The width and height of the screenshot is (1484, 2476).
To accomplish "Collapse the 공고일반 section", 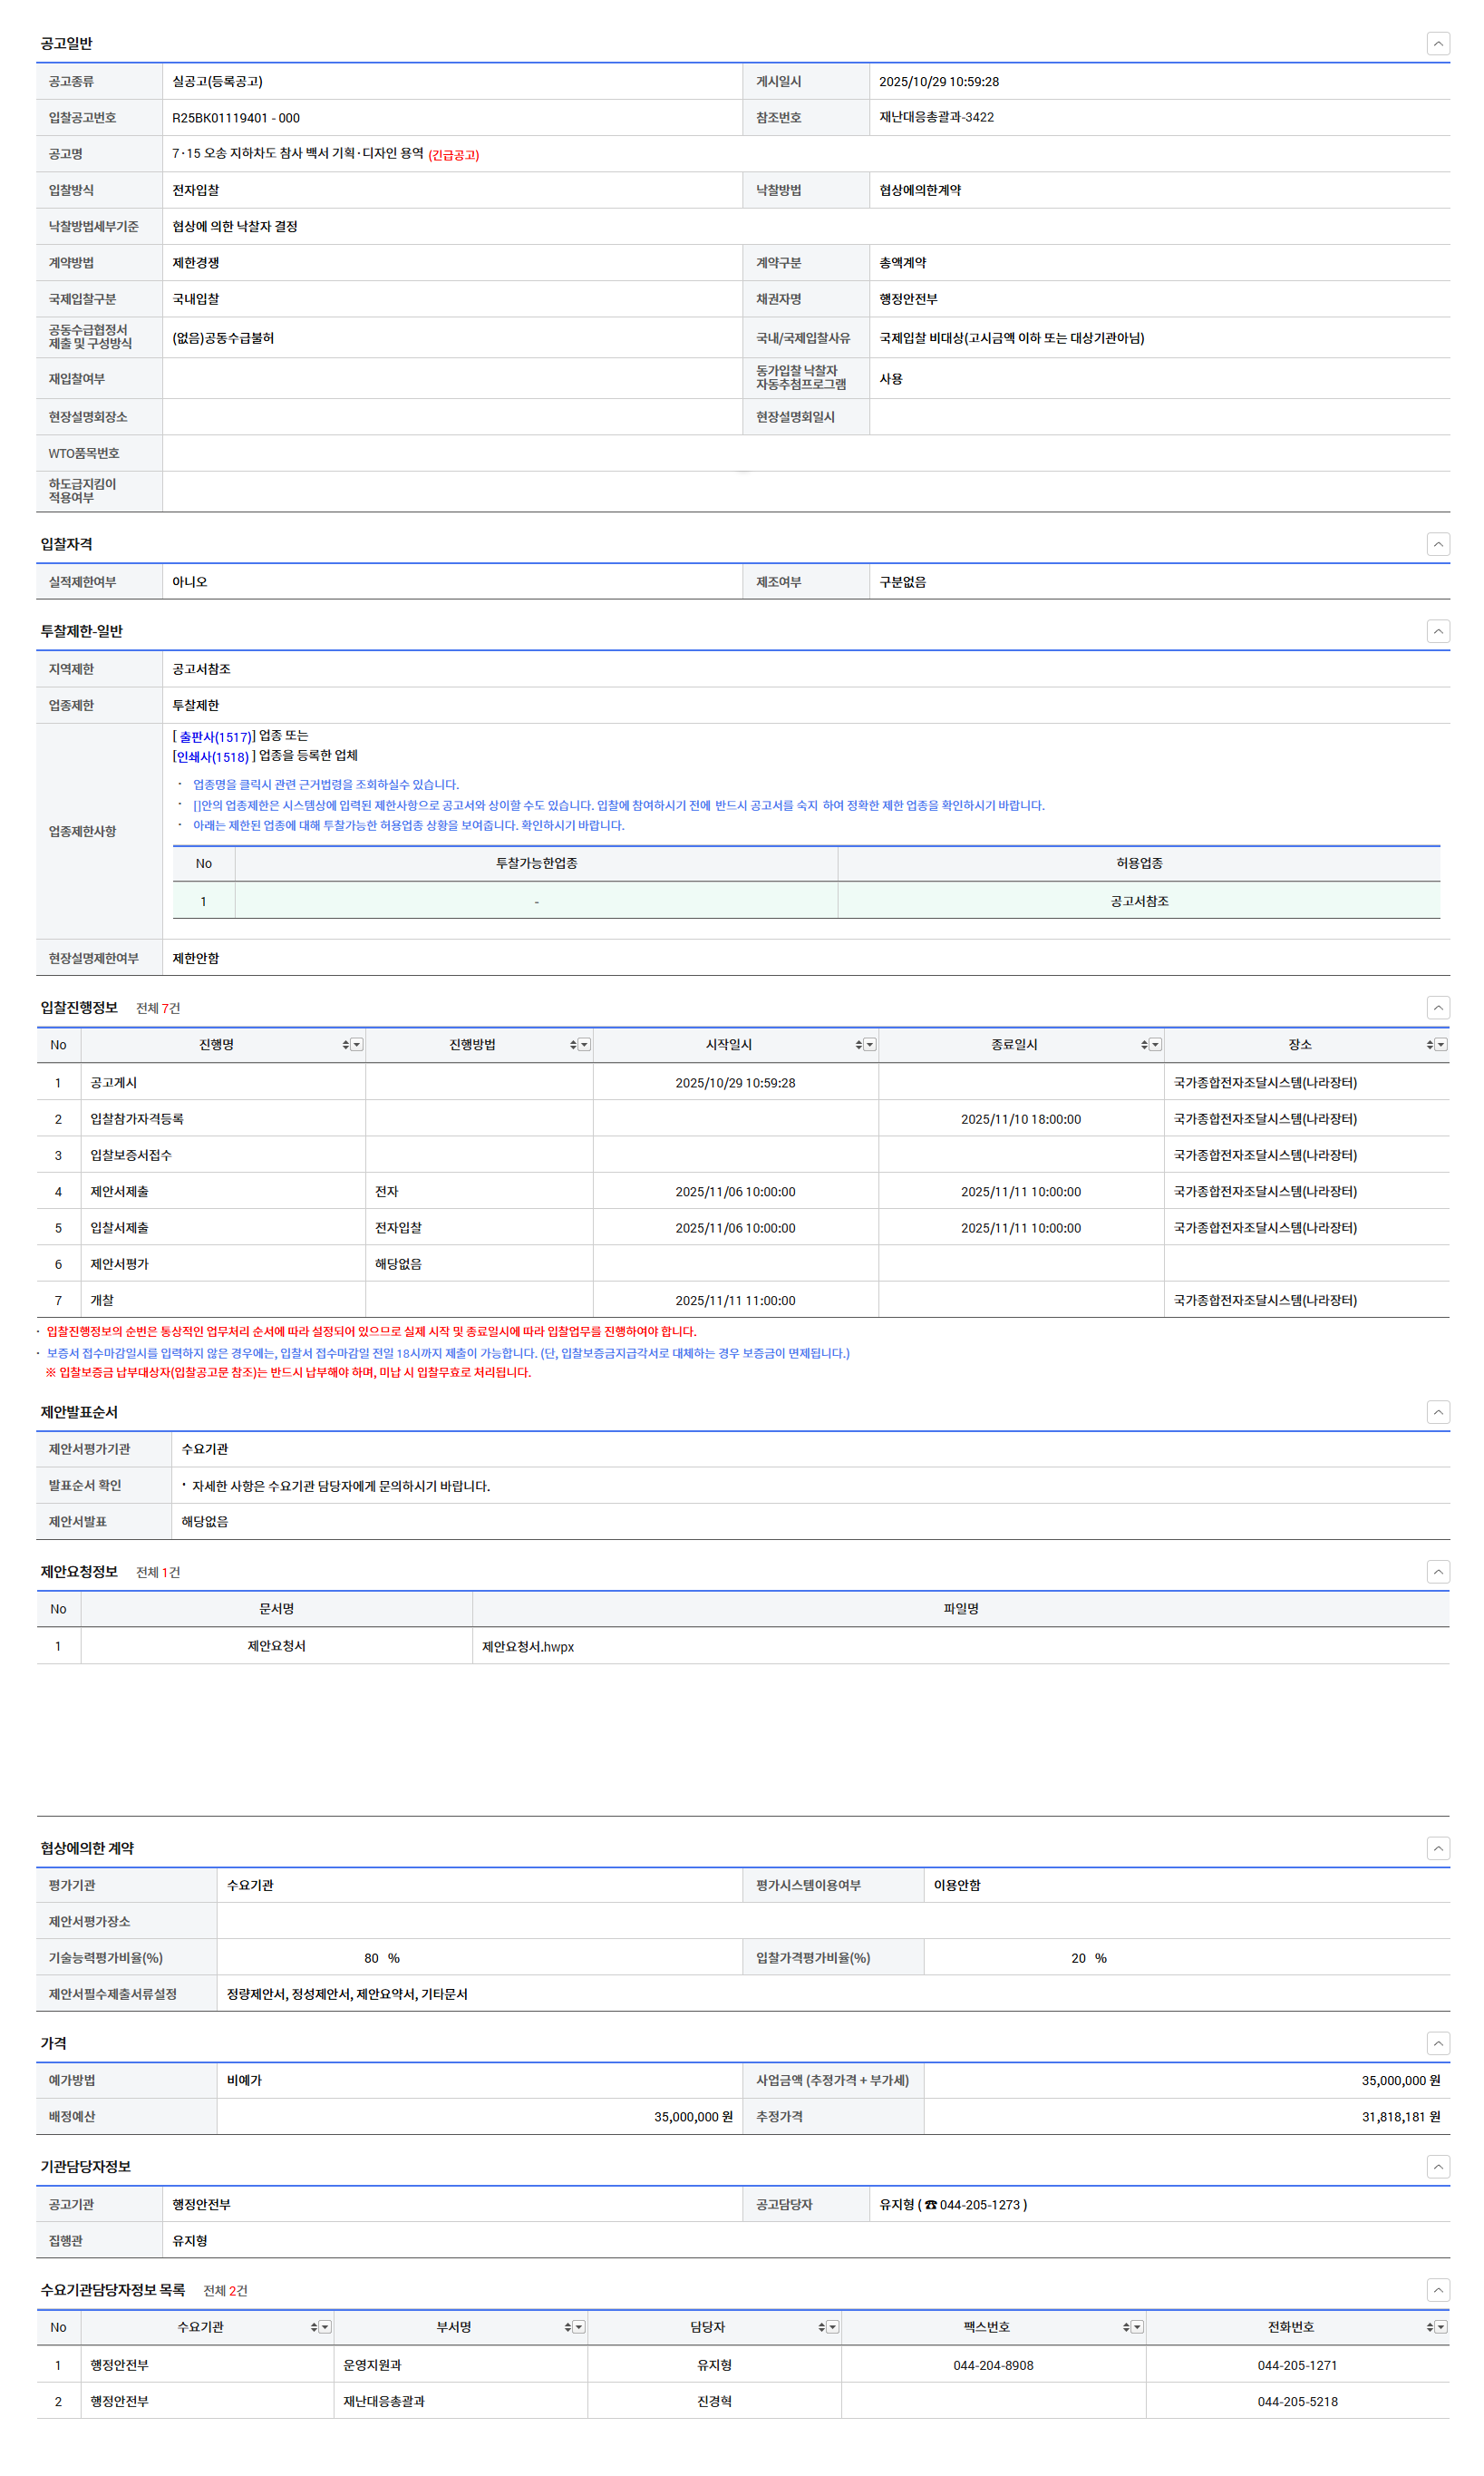I will [1437, 43].
